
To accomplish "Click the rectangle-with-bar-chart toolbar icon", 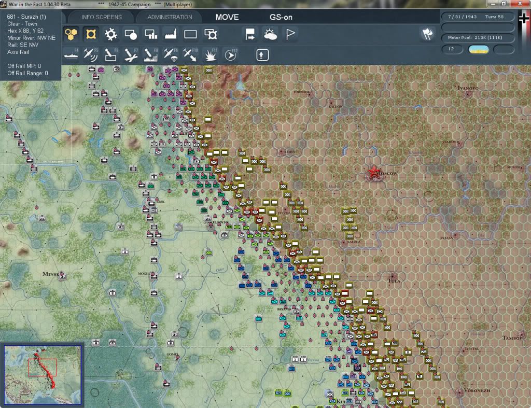I will (x=151, y=34).
